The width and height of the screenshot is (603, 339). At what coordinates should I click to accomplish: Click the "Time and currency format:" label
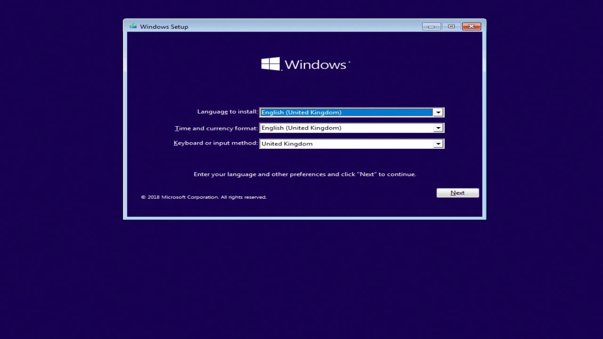pyautogui.click(x=216, y=128)
